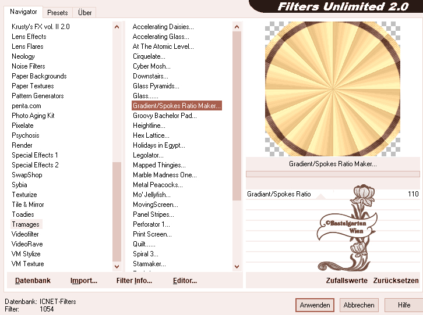This screenshot has height=315, width=423.
Task: Select the VM Stylize category
Action: click(x=26, y=254)
